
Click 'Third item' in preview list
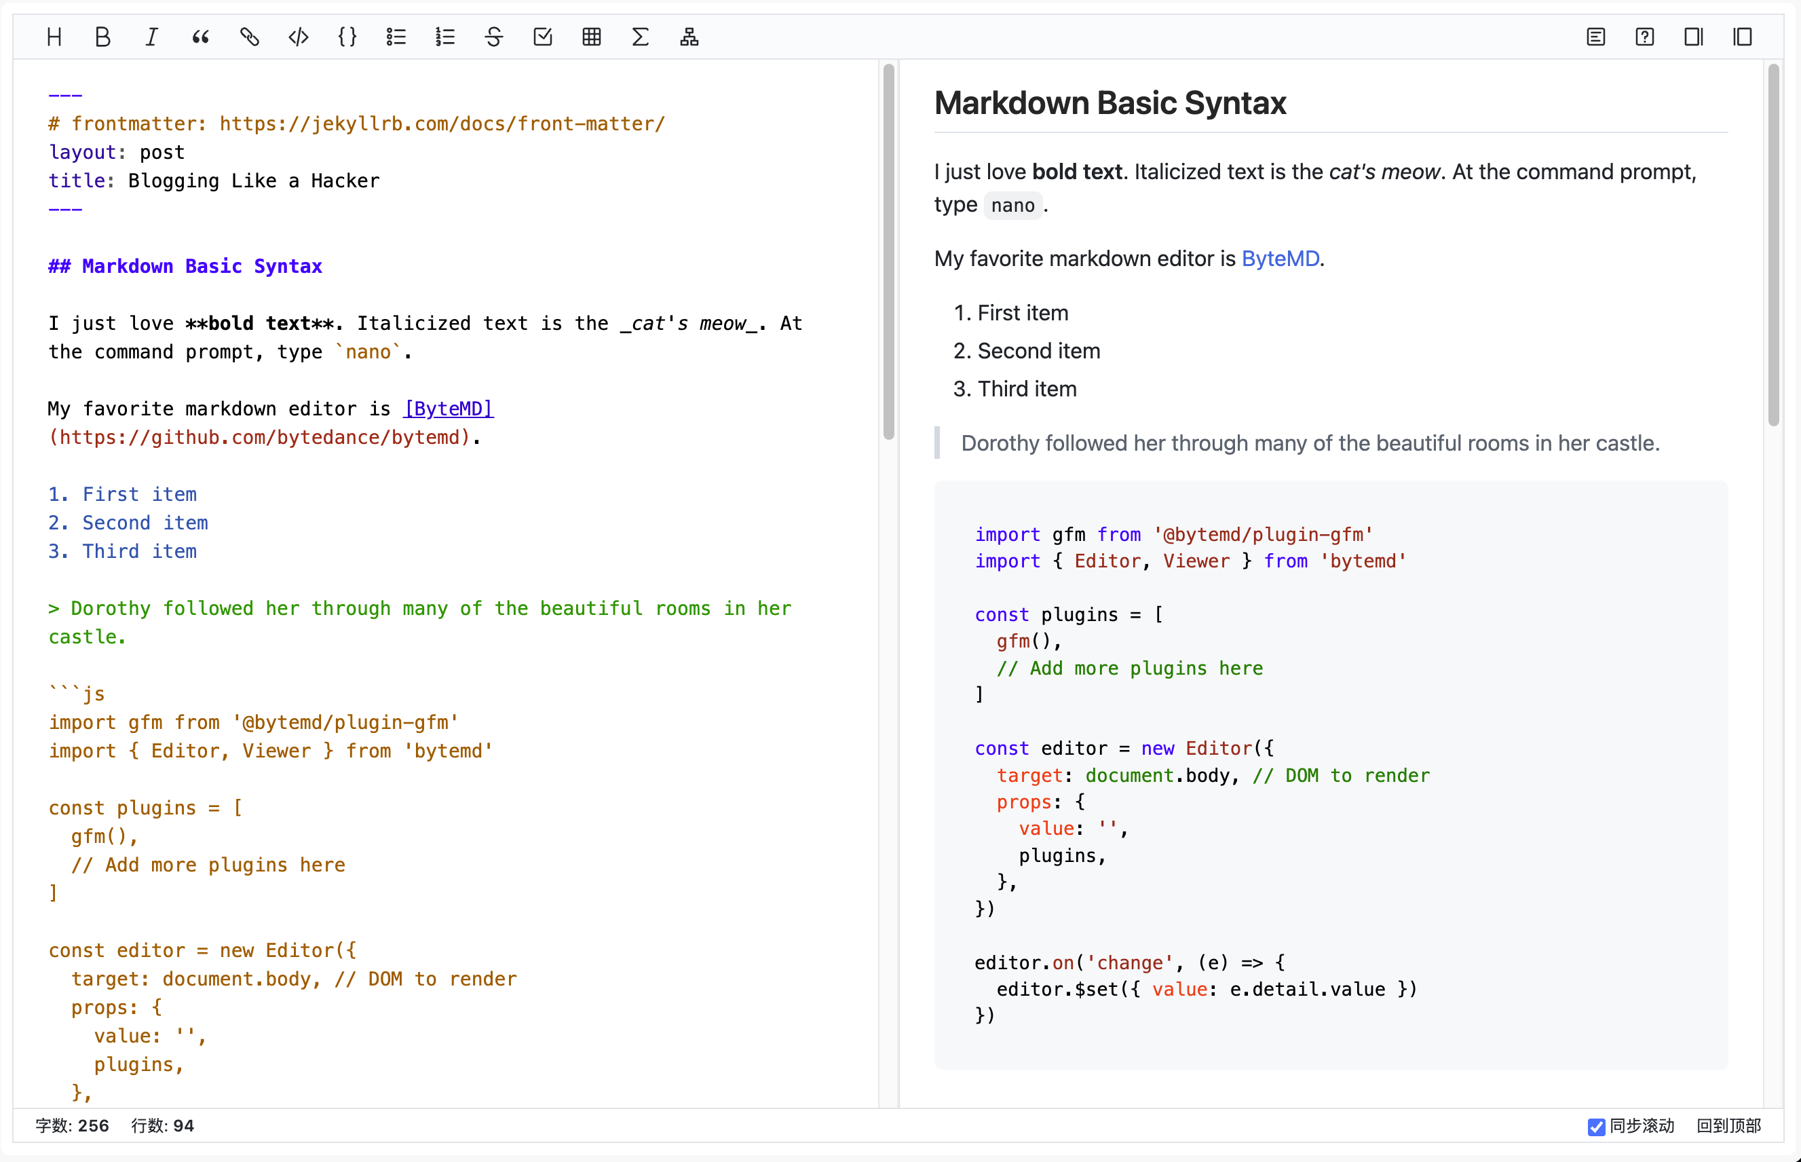pyautogui.click(x=1027, y=389)
